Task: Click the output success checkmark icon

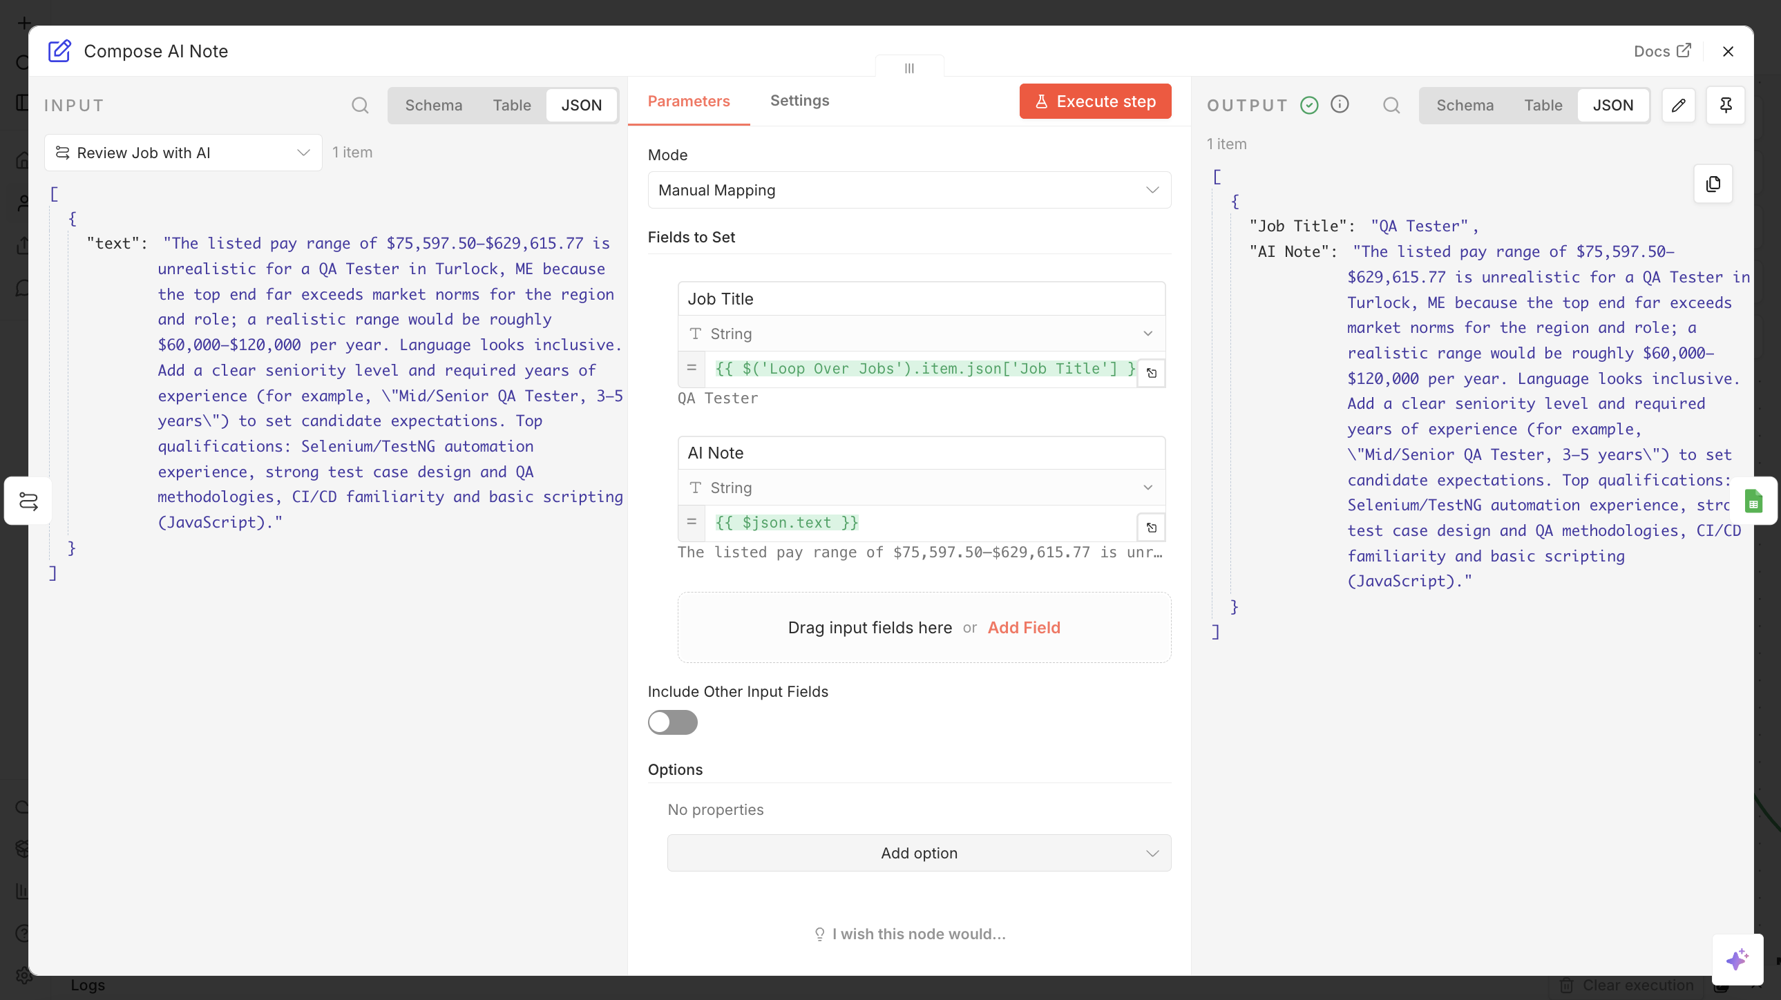Action: [1309, 105]
